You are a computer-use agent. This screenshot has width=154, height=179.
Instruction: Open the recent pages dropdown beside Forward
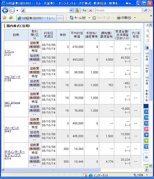pyautogui.click(x=17, y=11)
